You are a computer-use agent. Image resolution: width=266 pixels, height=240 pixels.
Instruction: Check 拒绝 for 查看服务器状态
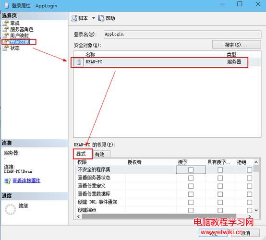point(249,178)
